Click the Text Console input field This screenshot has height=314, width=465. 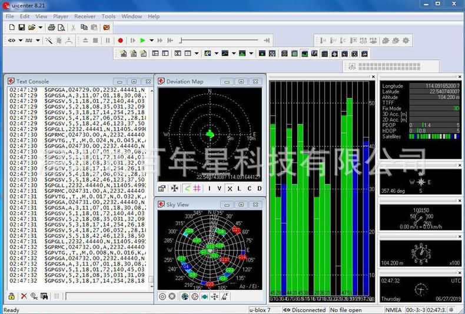point(106,296)
